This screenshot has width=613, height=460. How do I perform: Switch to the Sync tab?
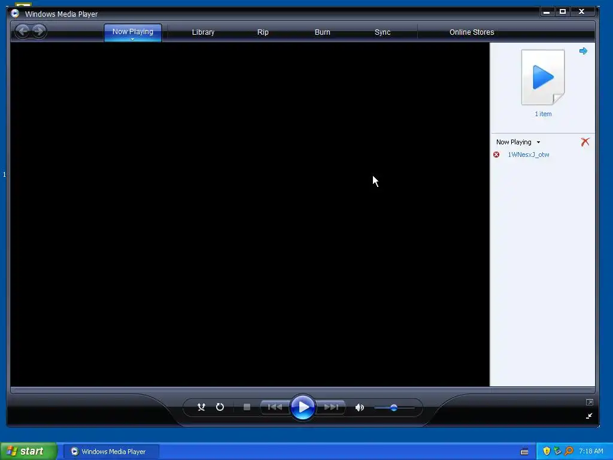tap(383, 32)
